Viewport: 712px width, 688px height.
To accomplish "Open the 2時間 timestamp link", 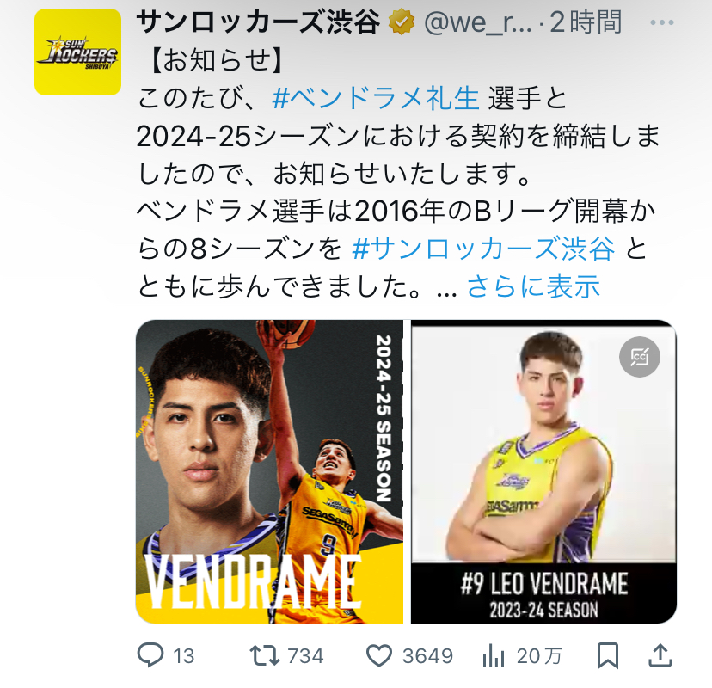I will click(586, 21).
